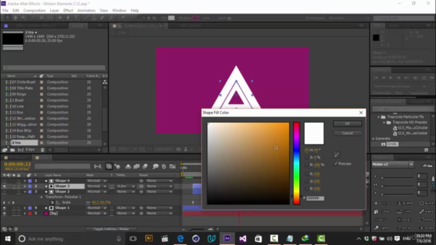The height and width of the screenshot is (245, 436).
Task: Select the R (red) radio button
Action: pos(307,174)
